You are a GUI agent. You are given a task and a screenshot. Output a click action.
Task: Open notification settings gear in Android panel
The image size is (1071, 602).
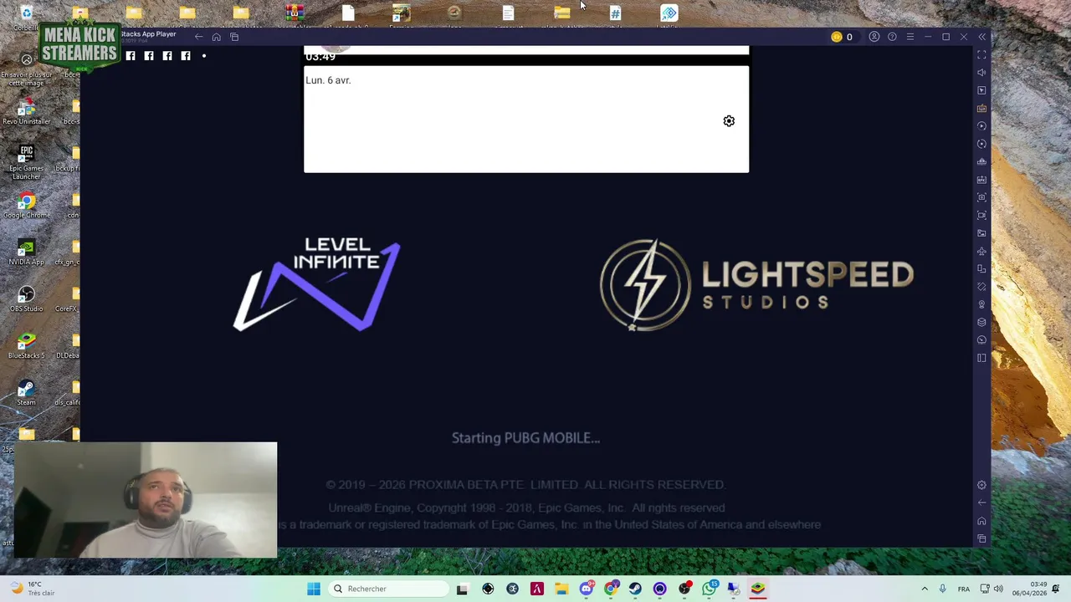click(x=729, y=121)
